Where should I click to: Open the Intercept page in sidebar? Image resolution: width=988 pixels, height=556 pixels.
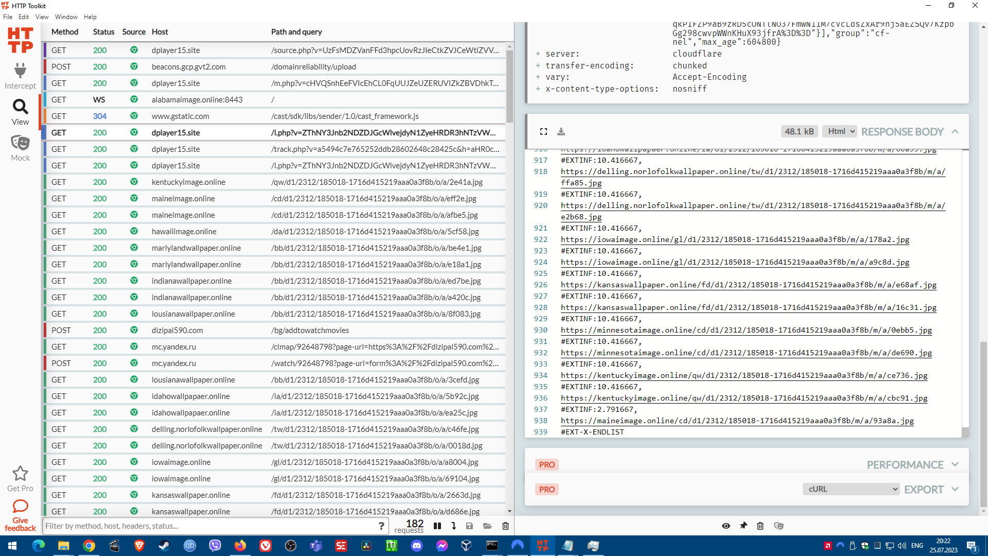click(20, 76)
